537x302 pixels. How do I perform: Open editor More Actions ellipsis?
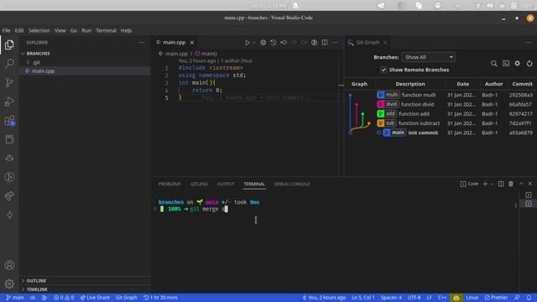click(335, 43)
